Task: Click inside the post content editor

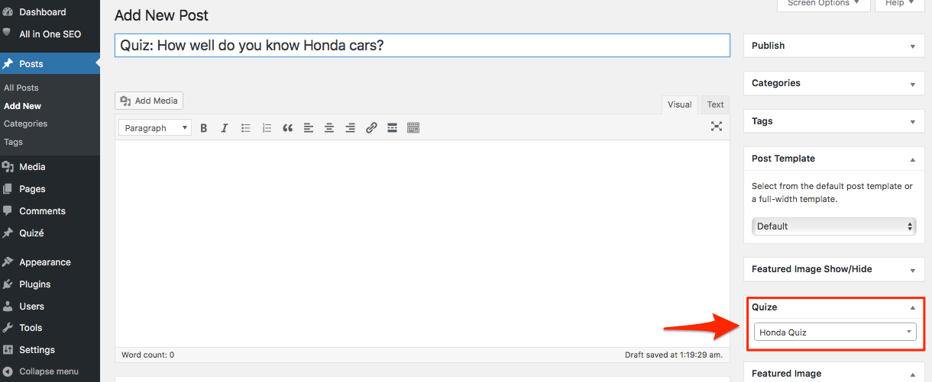Action: pyautogui.click(x=422, y=244)
